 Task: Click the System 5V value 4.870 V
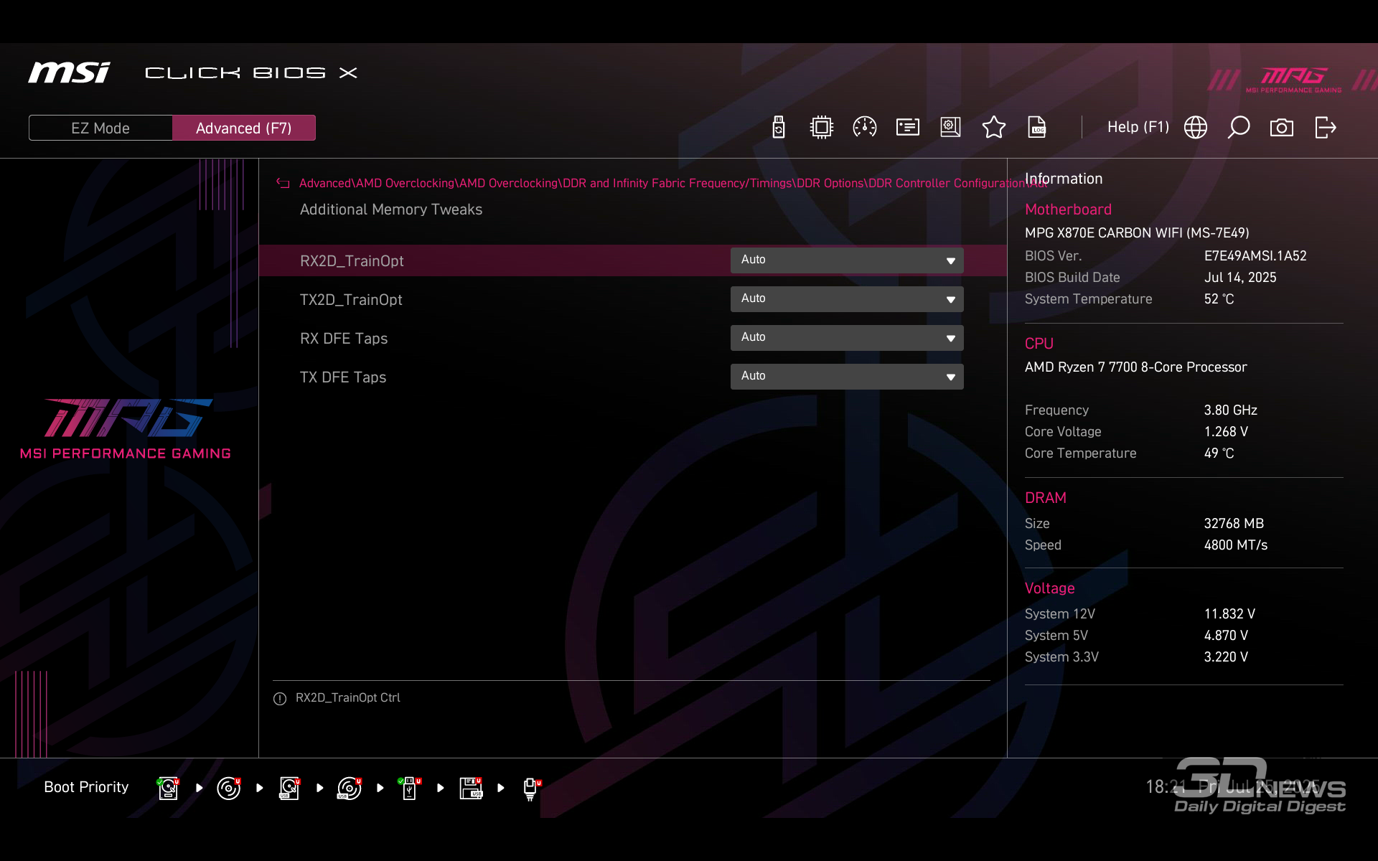click(x=1226, y=636)
